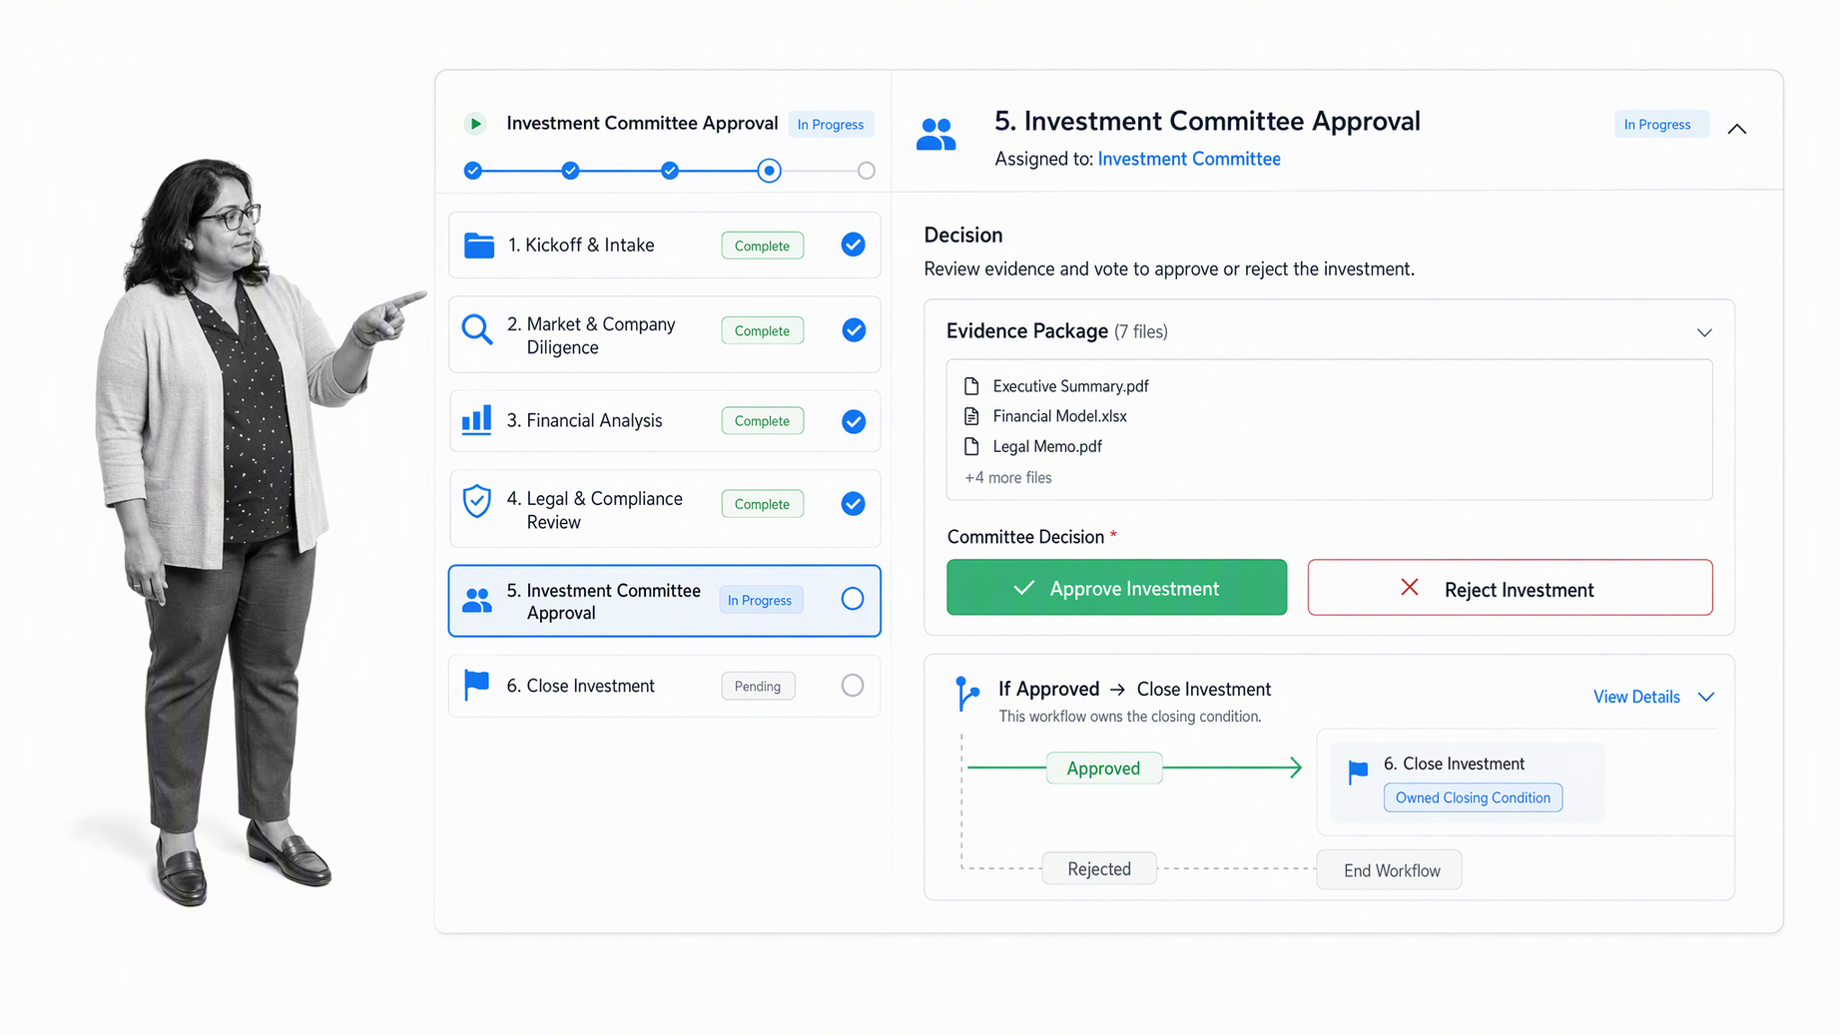Click the Approve Investment button
The height and width of the screenshot is (1035, 1840).
[x=1116, y=588]
